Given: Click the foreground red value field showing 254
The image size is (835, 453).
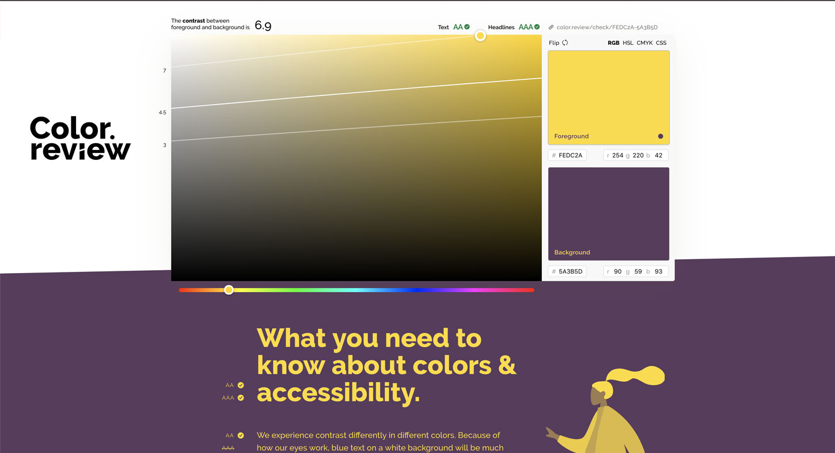Looking at the screenshot, I should click(617, 155).
